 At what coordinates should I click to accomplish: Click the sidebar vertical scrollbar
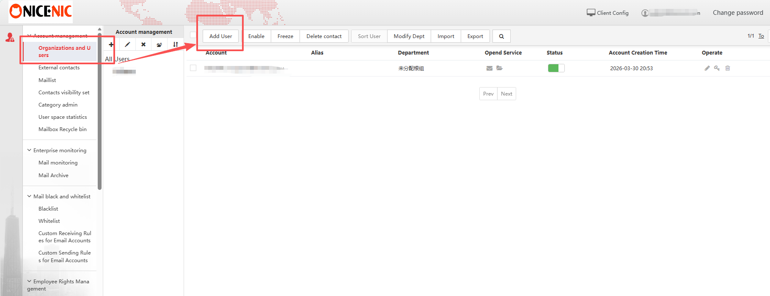coord(100,110)
